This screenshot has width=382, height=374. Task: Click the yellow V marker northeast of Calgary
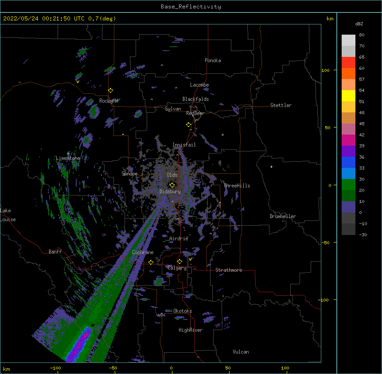coord(190,259)
